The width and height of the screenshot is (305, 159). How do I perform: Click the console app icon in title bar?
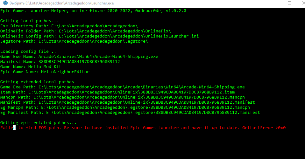pyautogui.click(x=5, y=3)
